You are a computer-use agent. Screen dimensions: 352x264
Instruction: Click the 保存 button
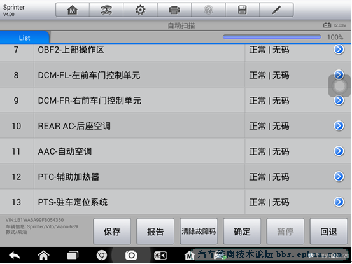112,232
